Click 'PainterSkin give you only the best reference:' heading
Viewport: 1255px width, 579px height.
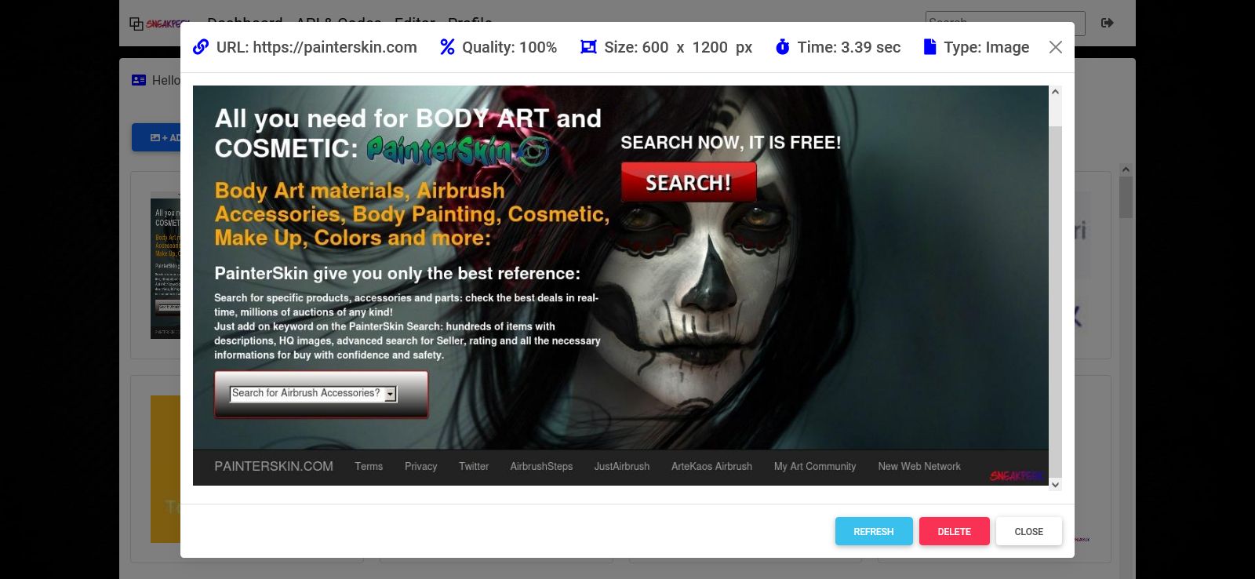tap(398, 274)
